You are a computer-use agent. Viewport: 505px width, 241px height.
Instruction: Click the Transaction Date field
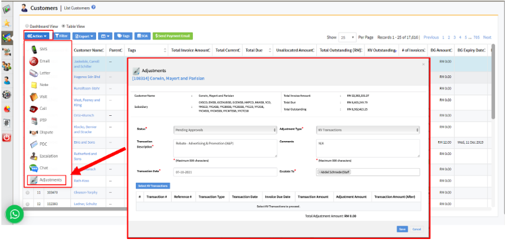point(225,172)
